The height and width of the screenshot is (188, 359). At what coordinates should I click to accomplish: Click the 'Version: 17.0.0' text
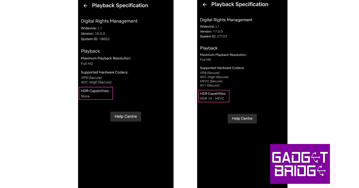(x=211, y=31)
